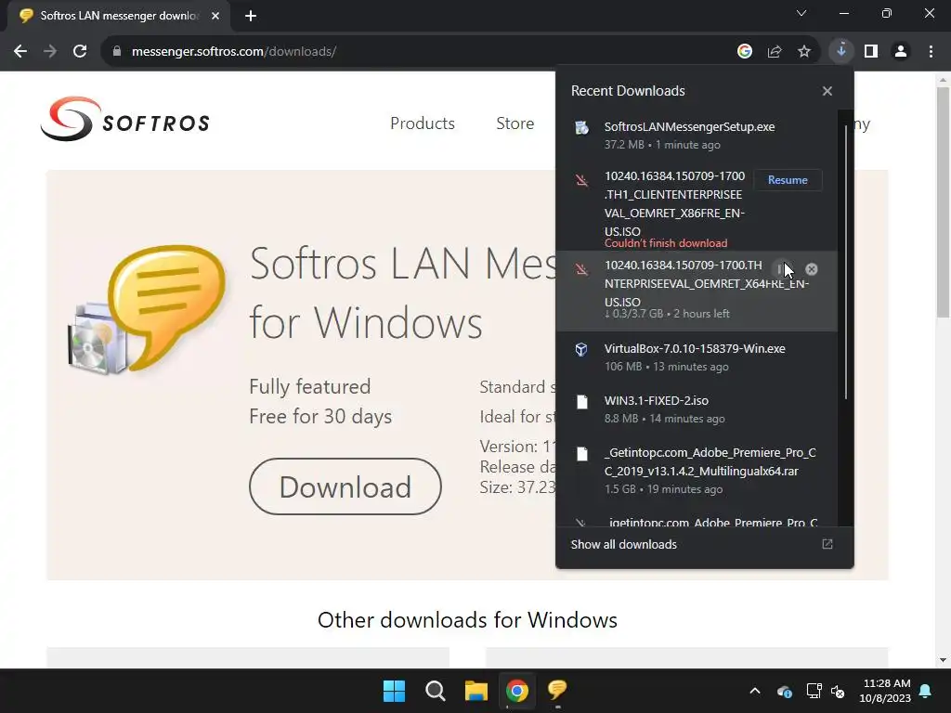Click 'Couldn't finish download' status text

665,243
